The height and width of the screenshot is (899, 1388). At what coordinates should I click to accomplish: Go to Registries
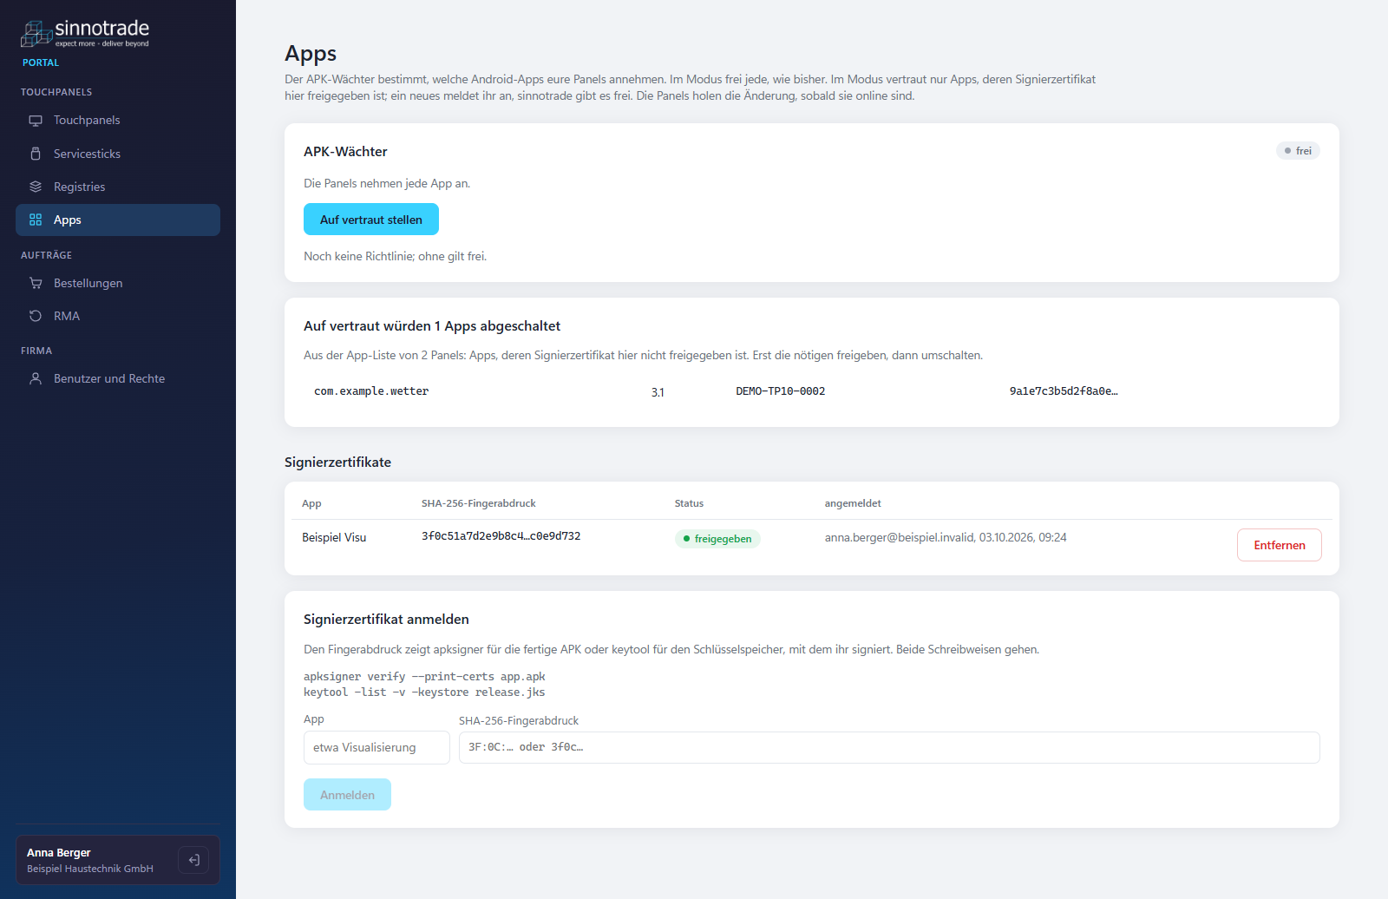(x=118, y=187)
